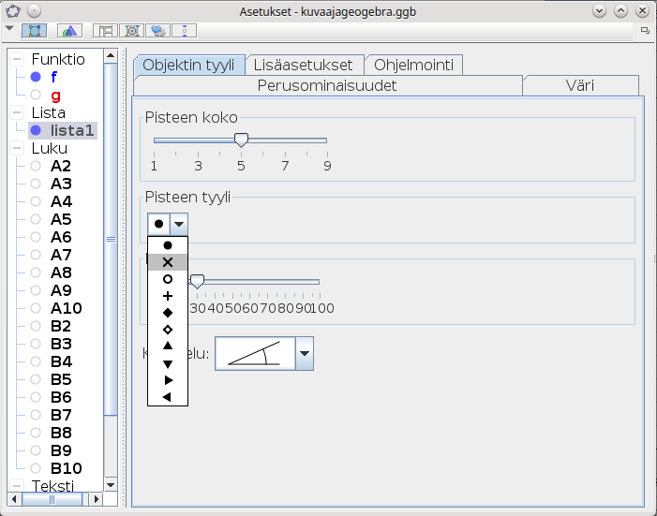The height and width of the screenshot is (516, 657).
Task: Pick the plus sign point style
Action: (x=168, y=296)
